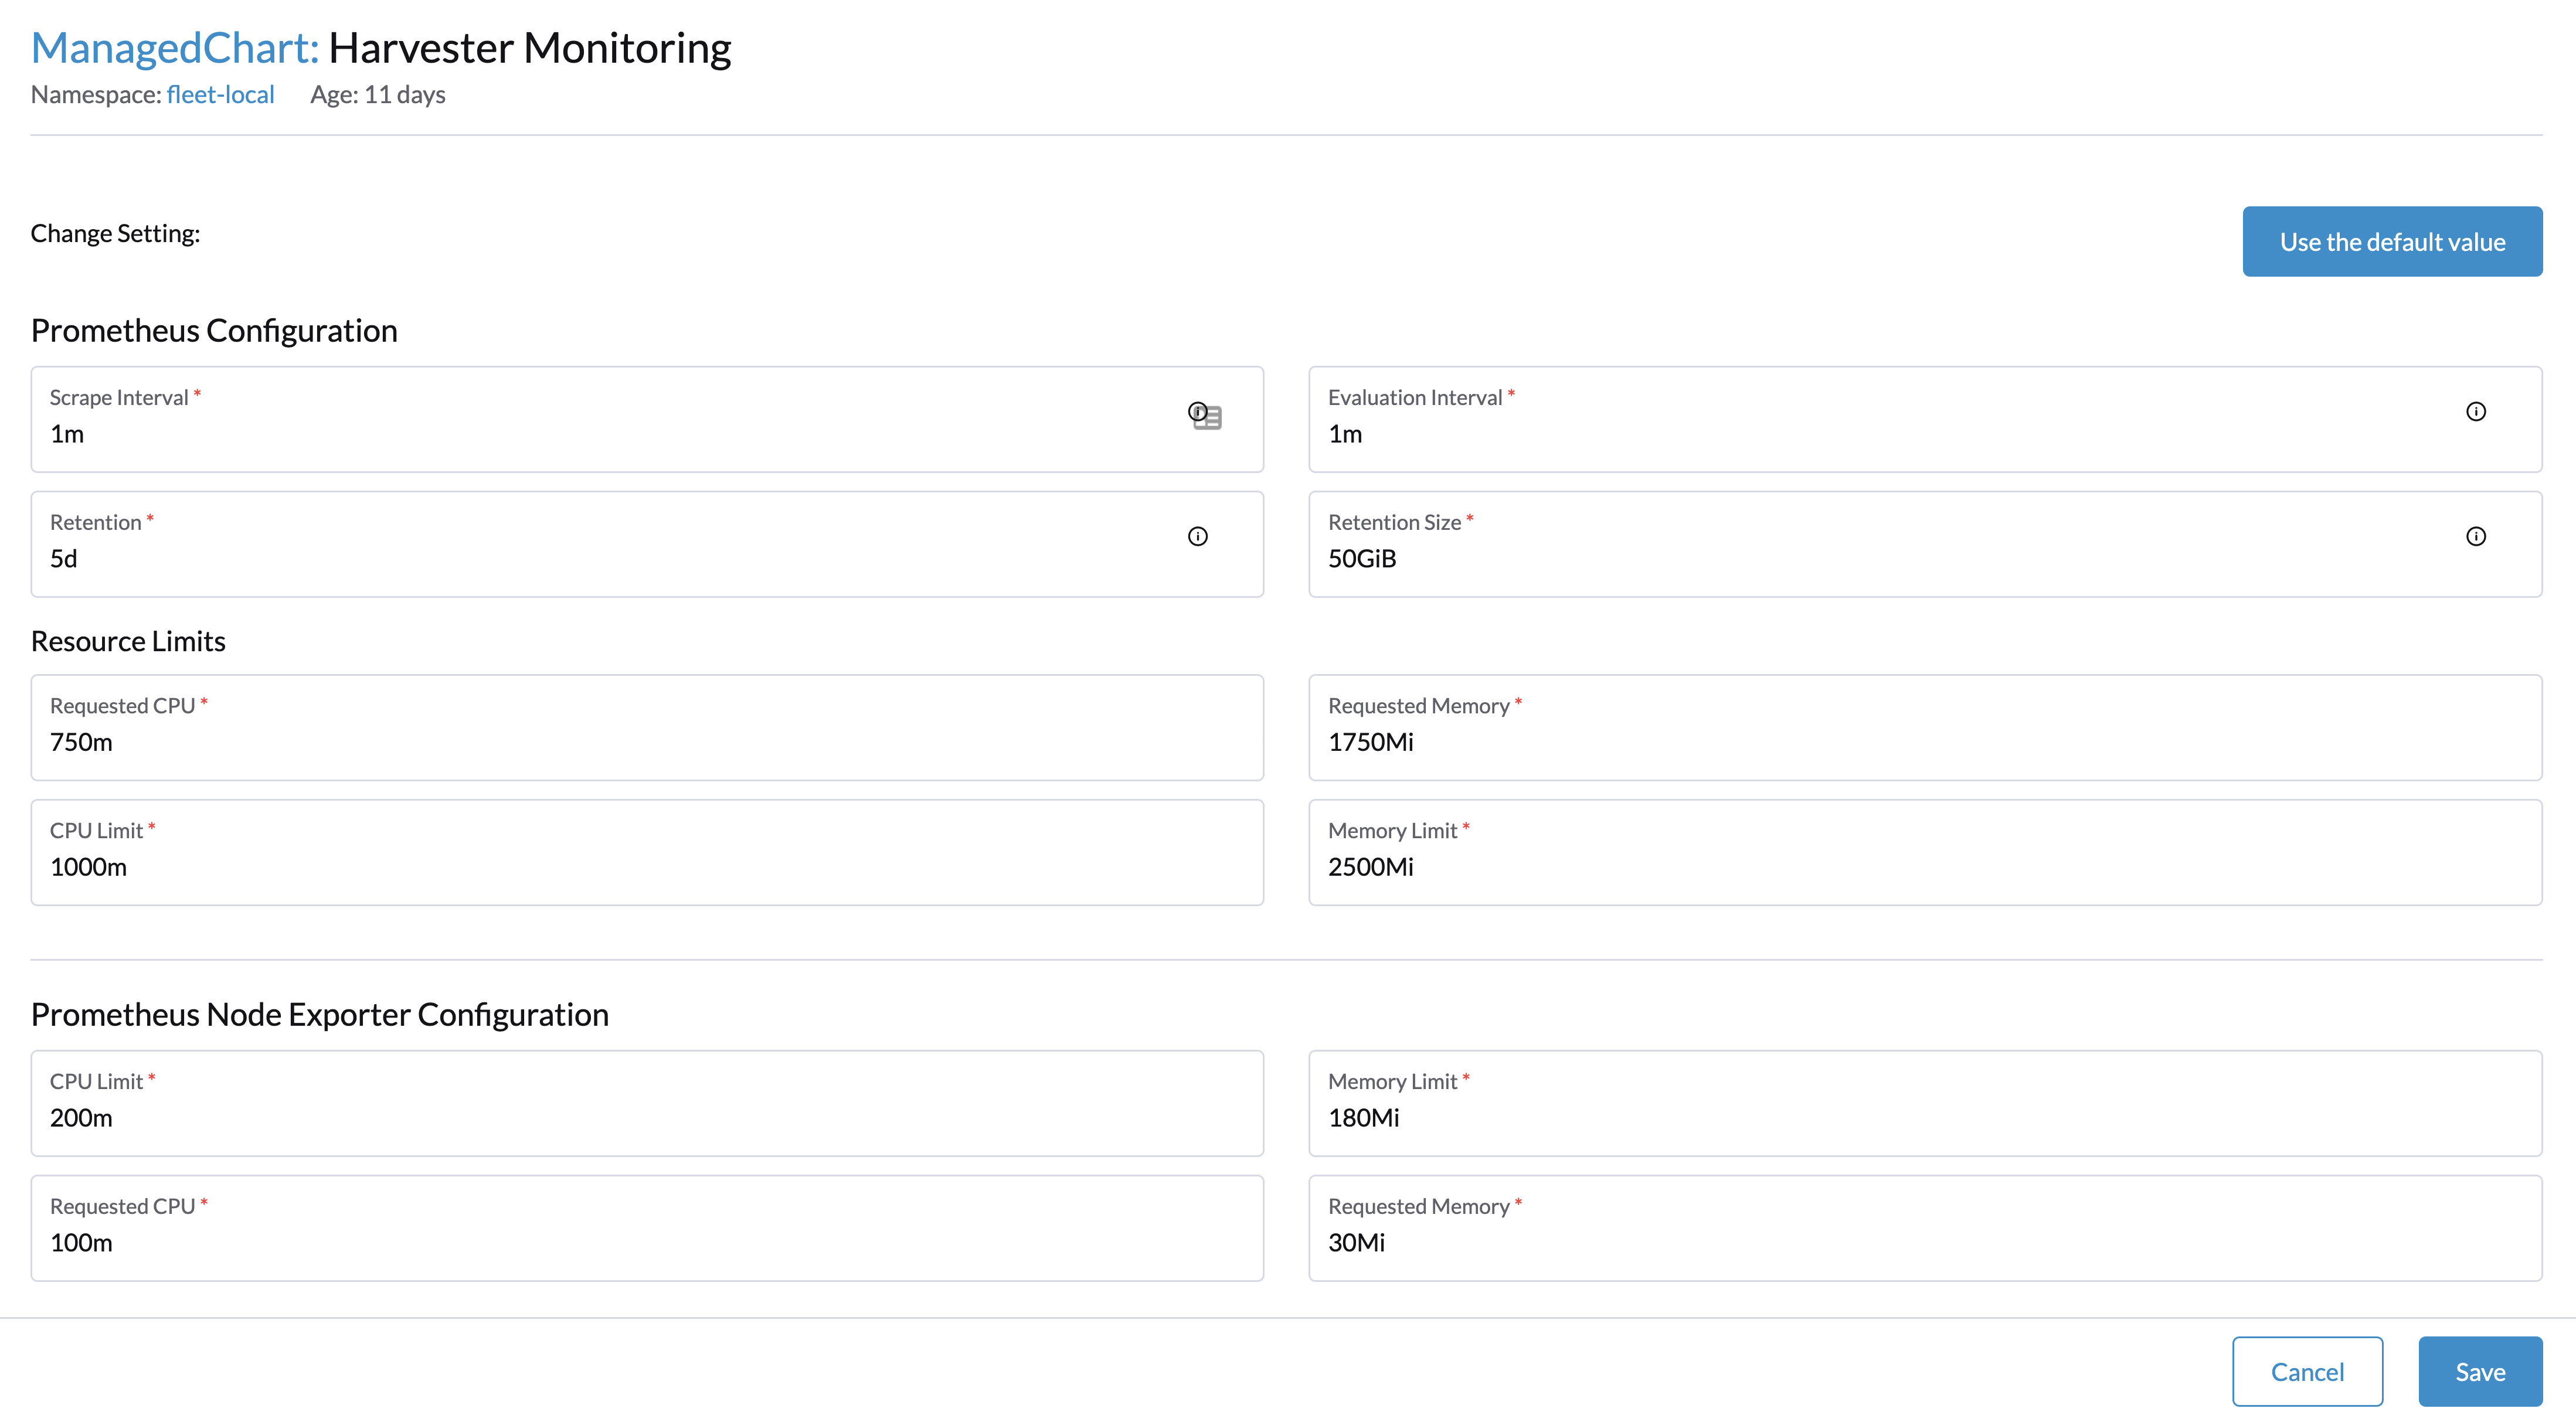Click the Change Setting: label

[115, 233]
